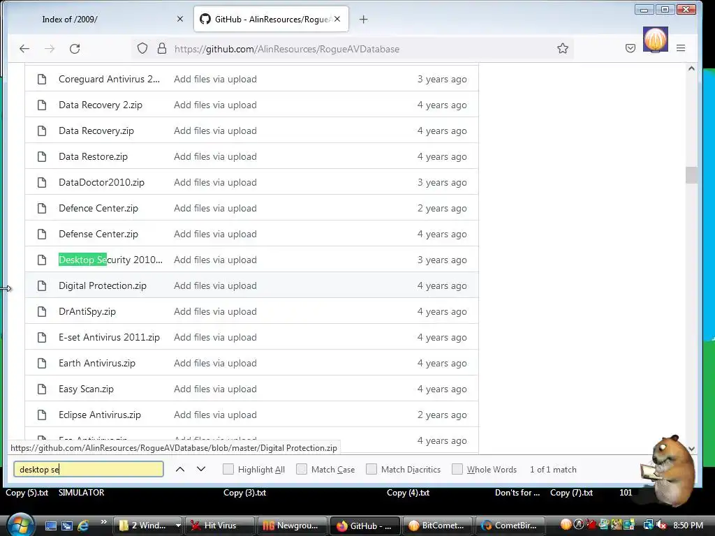Switch to Newgrounds taskbar window
715x536 pixels.
293,526
